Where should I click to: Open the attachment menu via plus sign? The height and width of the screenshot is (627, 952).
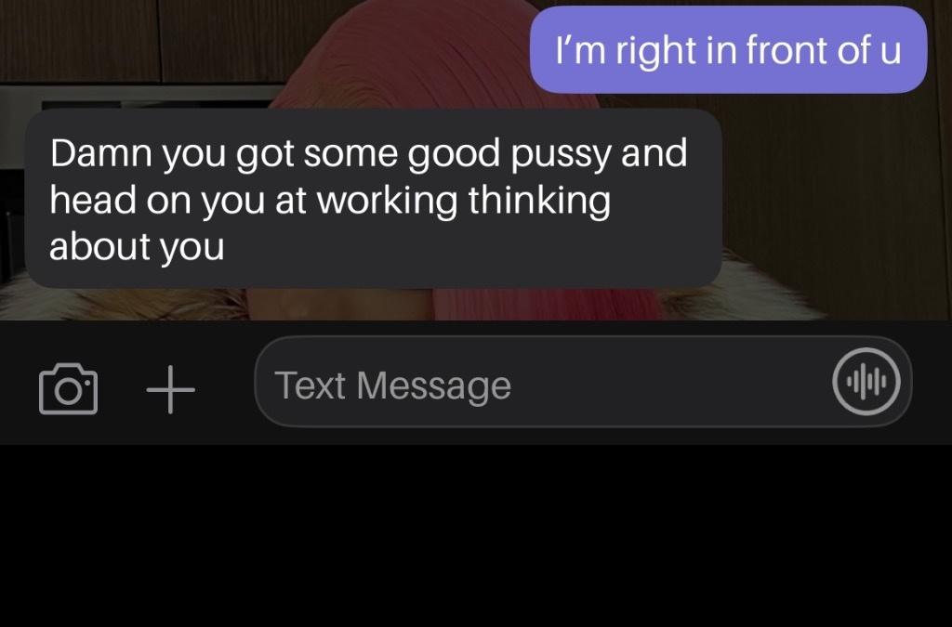tap(171, 389)
